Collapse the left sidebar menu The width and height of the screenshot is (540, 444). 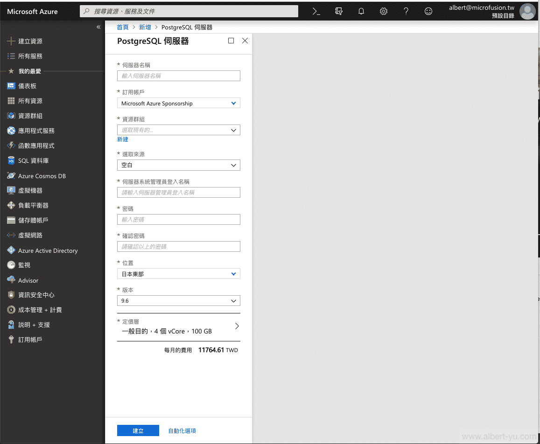pyautogui.click(x=98, y=27)
